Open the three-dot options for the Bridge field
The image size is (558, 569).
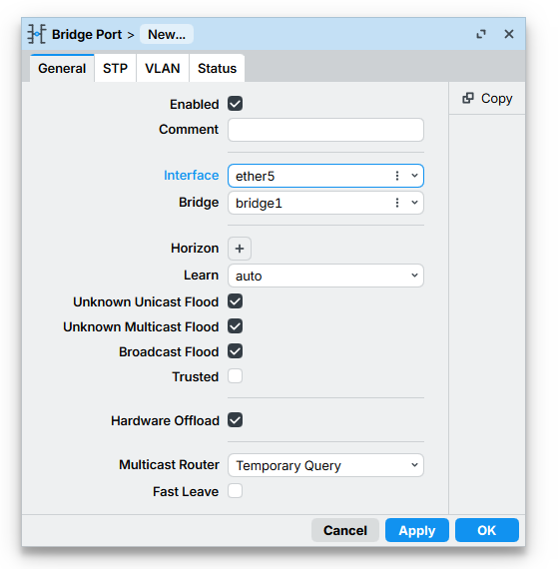pyautogui.click(x=397, y=203)
